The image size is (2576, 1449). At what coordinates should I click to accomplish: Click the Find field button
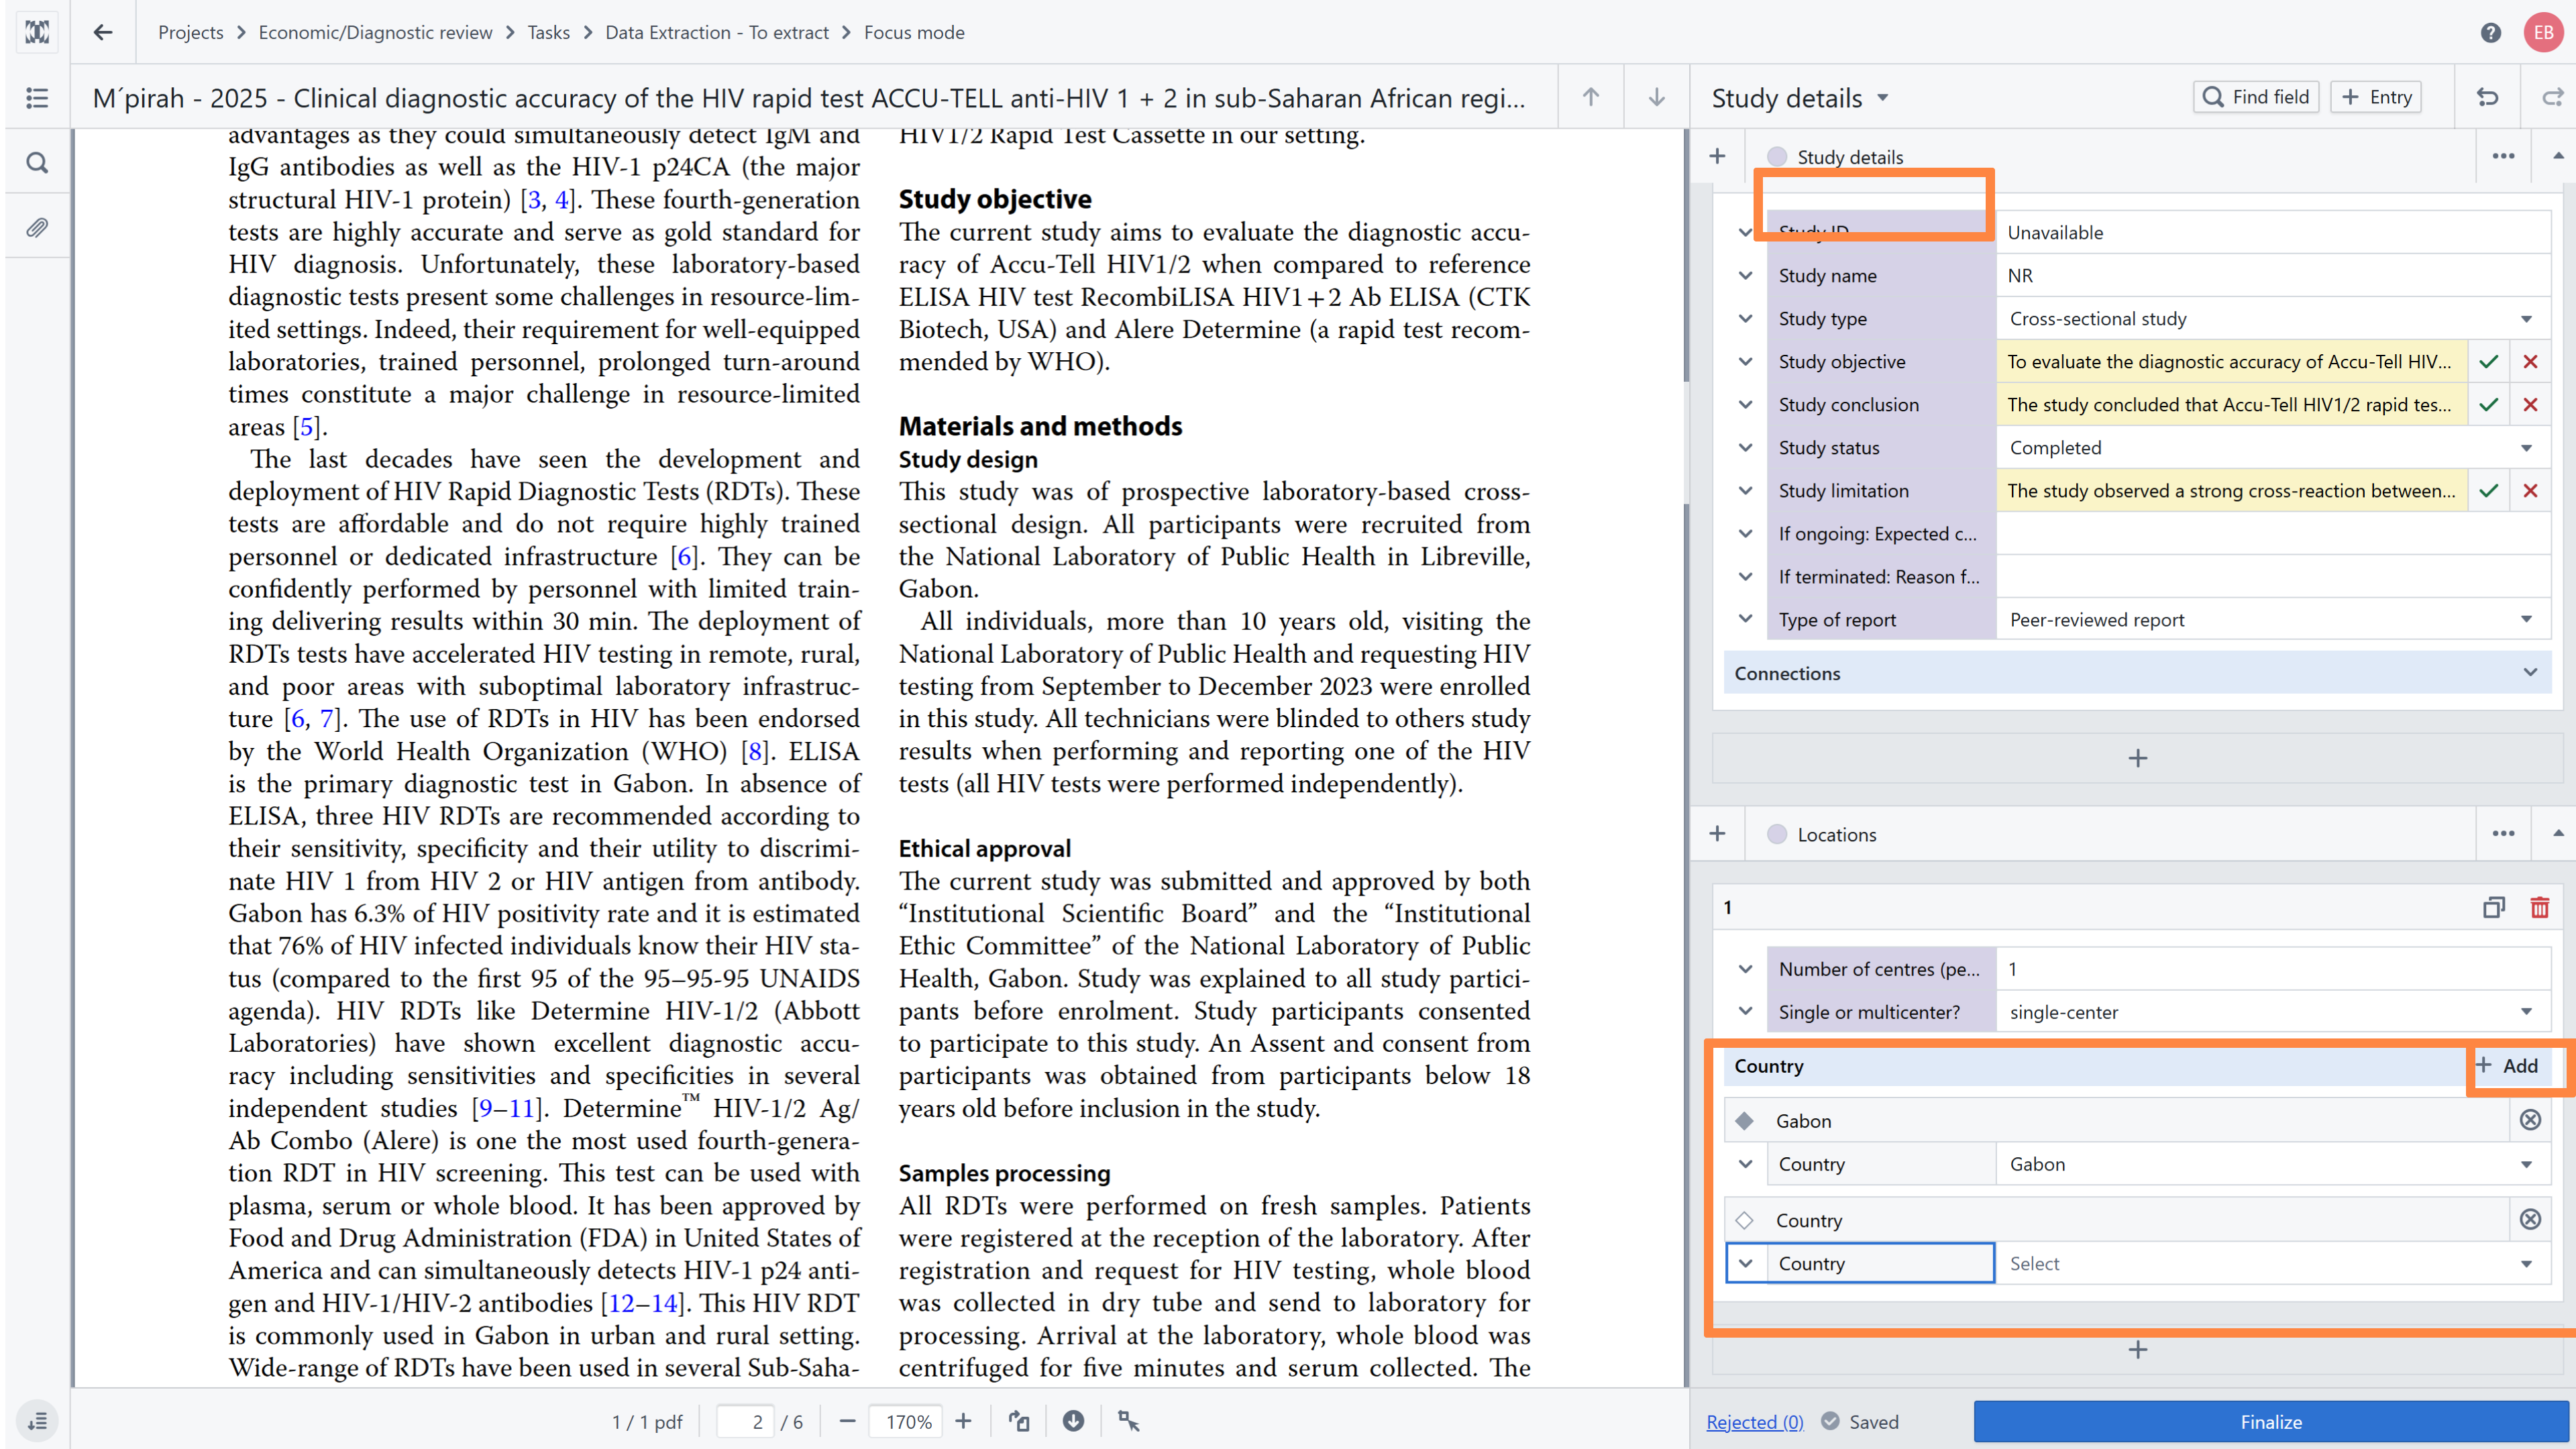2255,97
